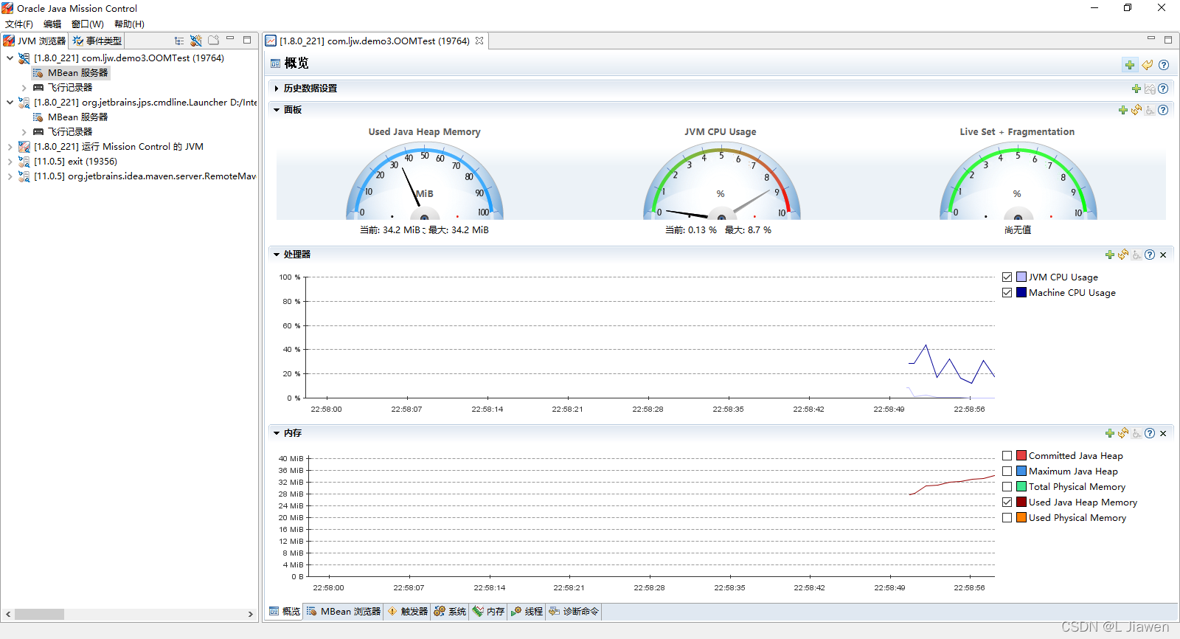
Task: Click refresh arrows icon in 面板 section
Action: pyautogui.click(x=1136, y=110)
